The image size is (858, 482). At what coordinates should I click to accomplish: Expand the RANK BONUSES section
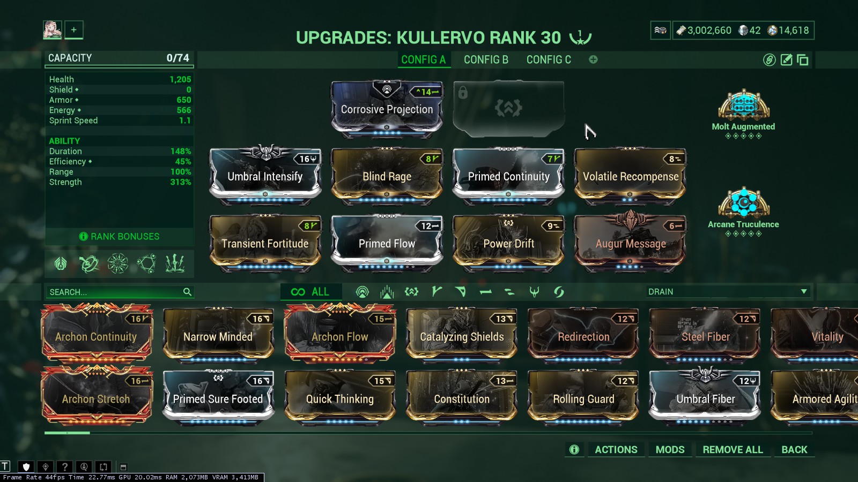point(119,237)
